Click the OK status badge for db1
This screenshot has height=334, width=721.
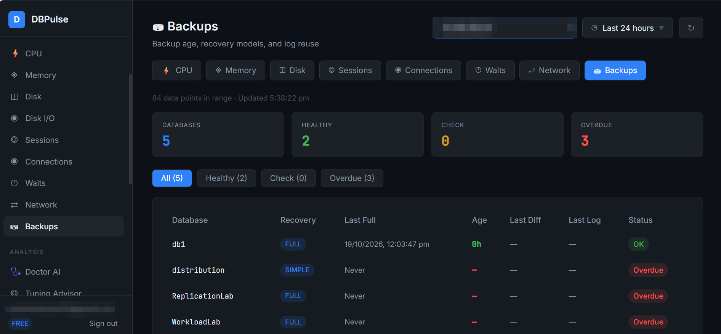point(639,244)
